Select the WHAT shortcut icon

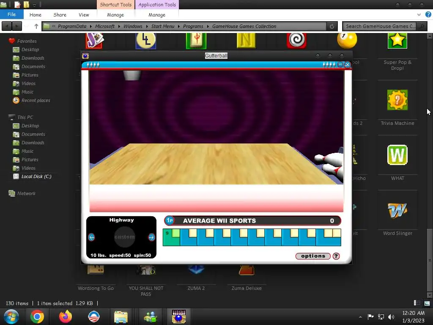[x=397, y=155]
